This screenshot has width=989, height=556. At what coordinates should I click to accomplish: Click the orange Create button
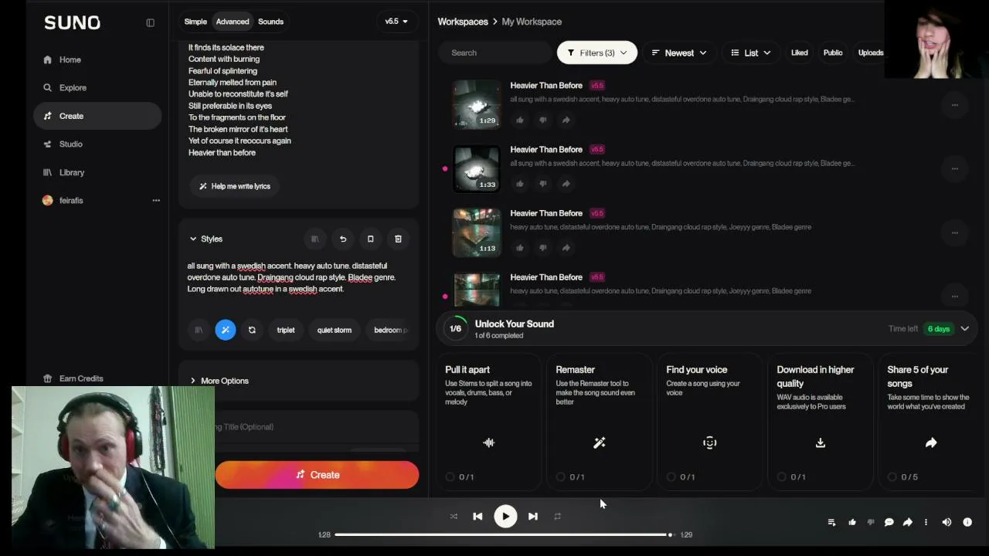tap(317, 475)
